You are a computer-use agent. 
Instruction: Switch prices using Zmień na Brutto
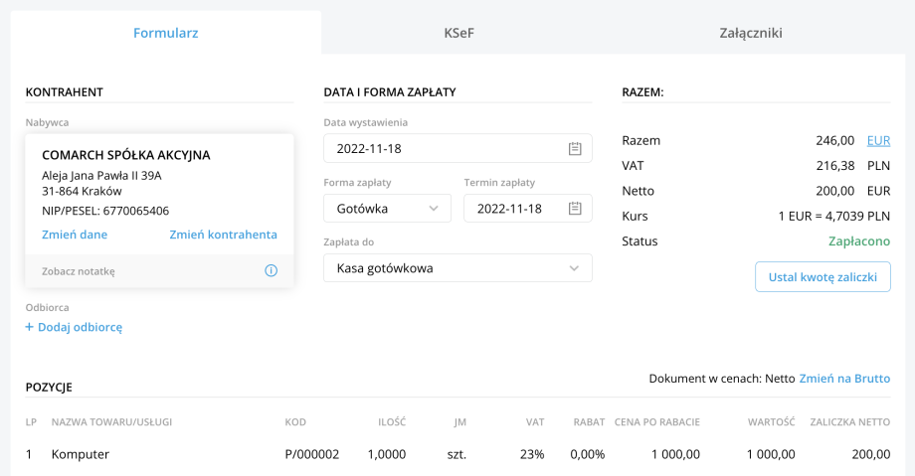point(844,379)
